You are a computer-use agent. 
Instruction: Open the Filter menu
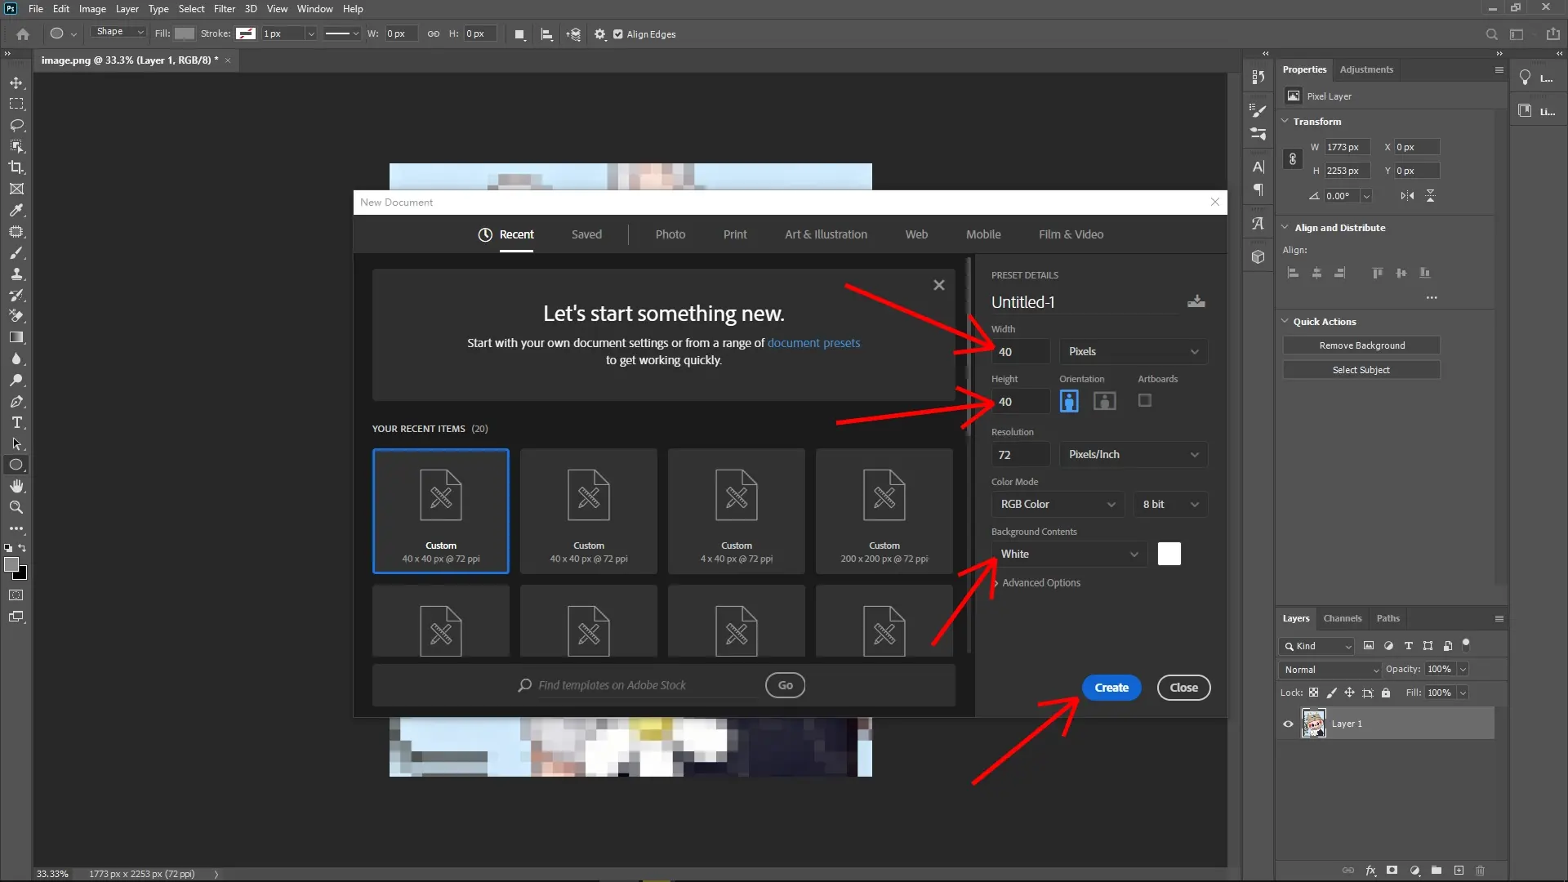225,8
